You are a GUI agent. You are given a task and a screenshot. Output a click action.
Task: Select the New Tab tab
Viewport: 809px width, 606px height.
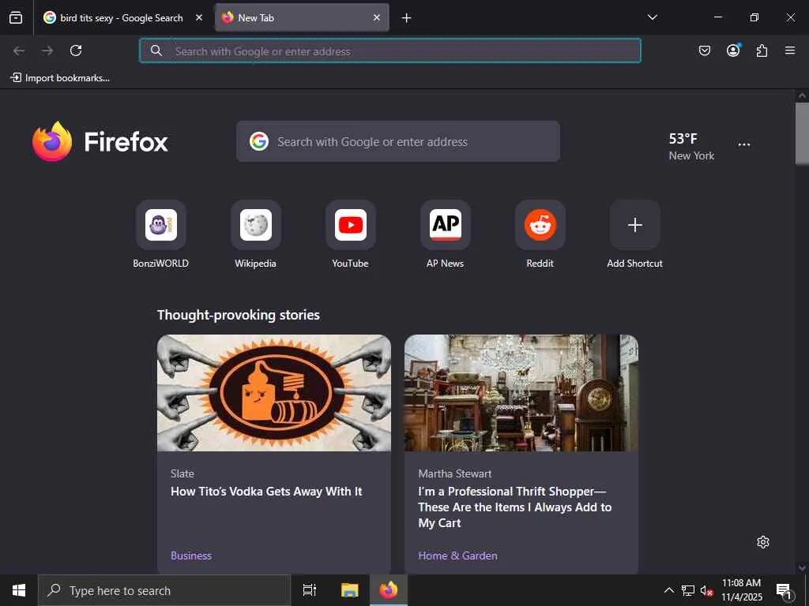click(x=302, y=17)
